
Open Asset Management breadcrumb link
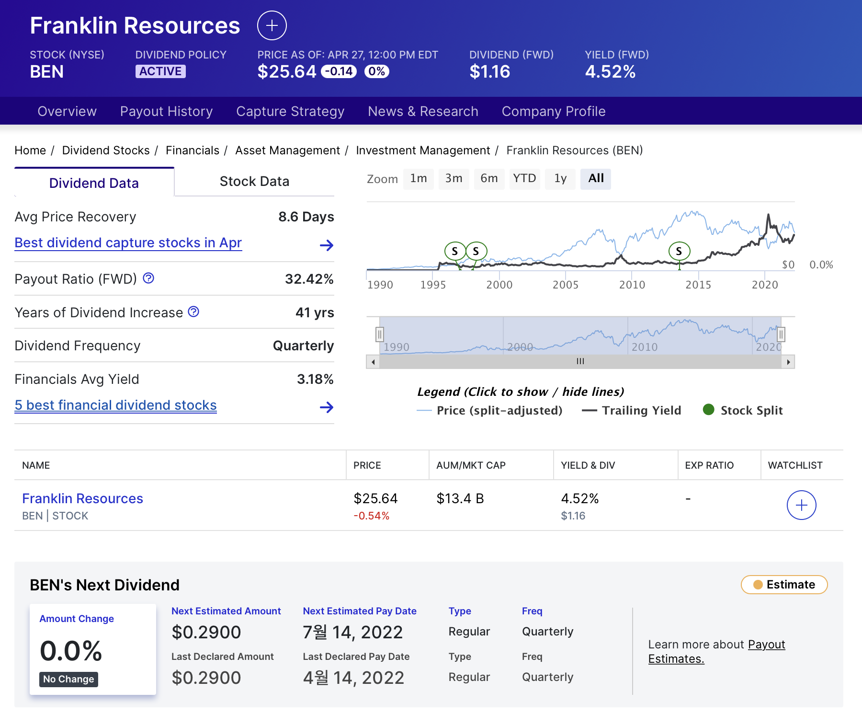287,150
